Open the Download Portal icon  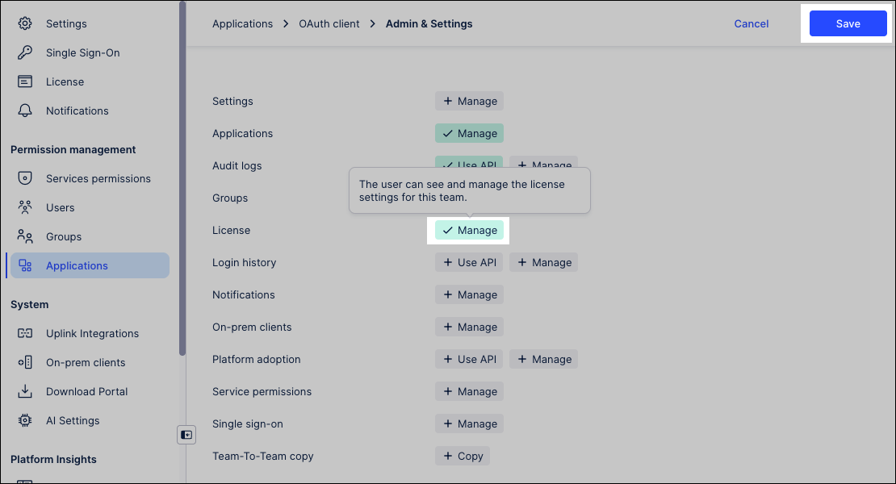coord(24,391)
